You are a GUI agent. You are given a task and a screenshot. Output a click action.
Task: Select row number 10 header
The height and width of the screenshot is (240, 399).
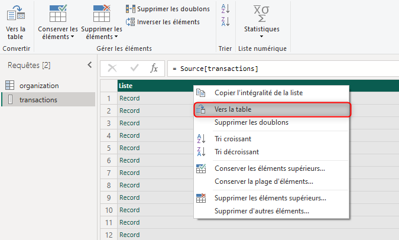coord(109,210)
